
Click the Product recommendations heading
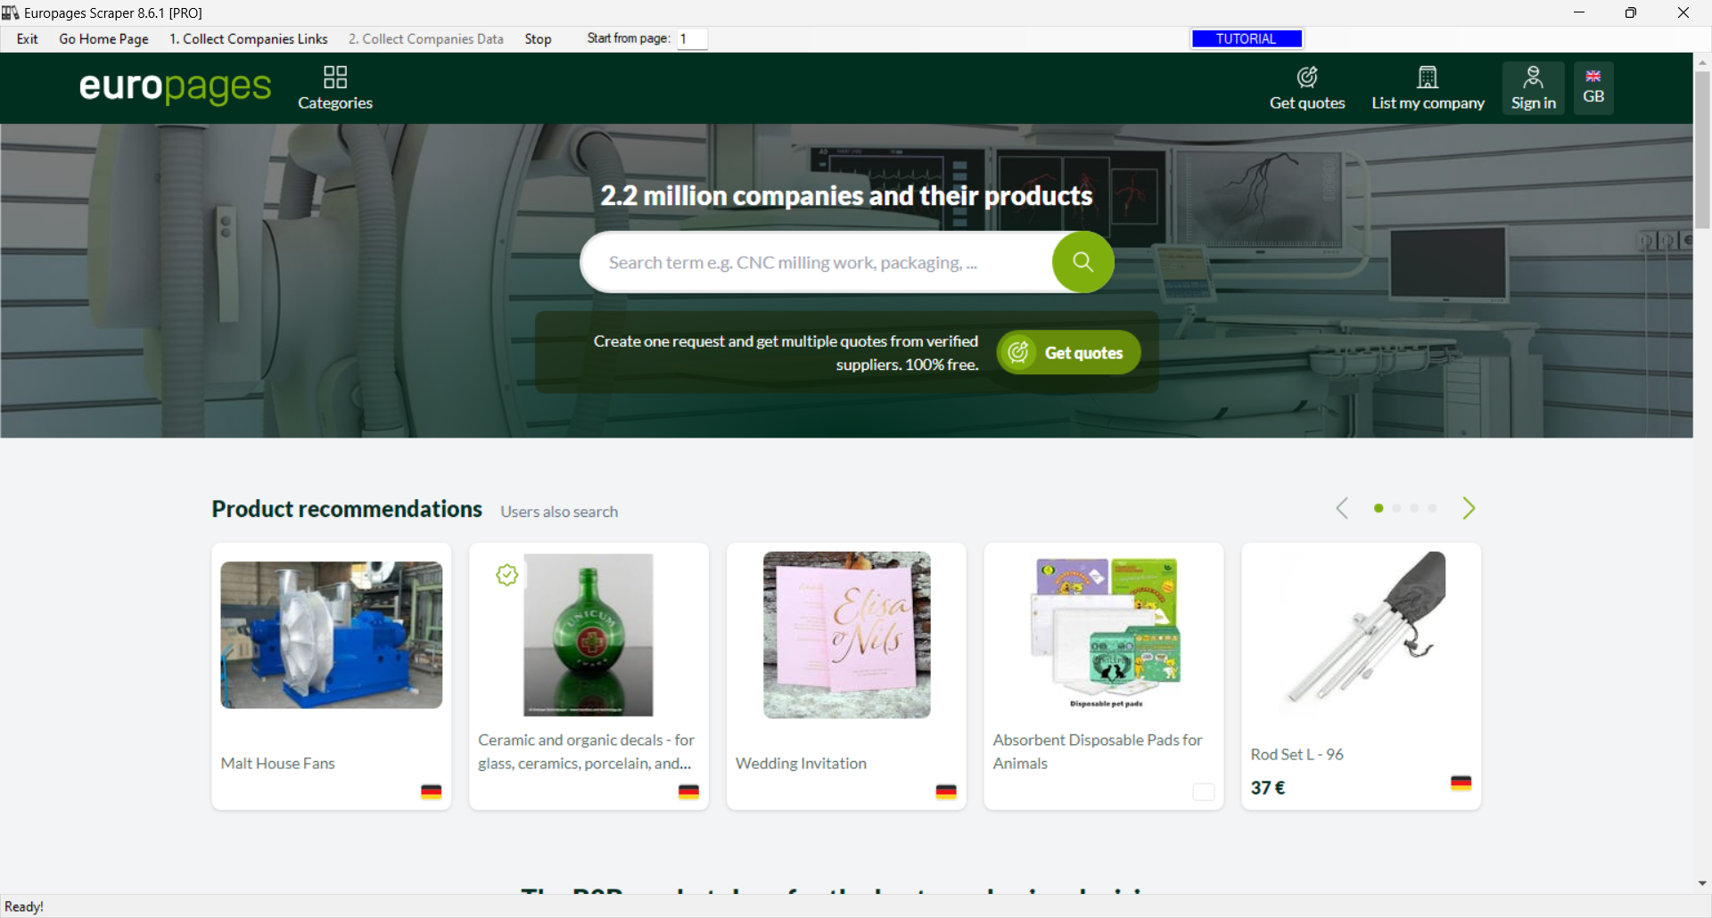(x=347, y=509)
